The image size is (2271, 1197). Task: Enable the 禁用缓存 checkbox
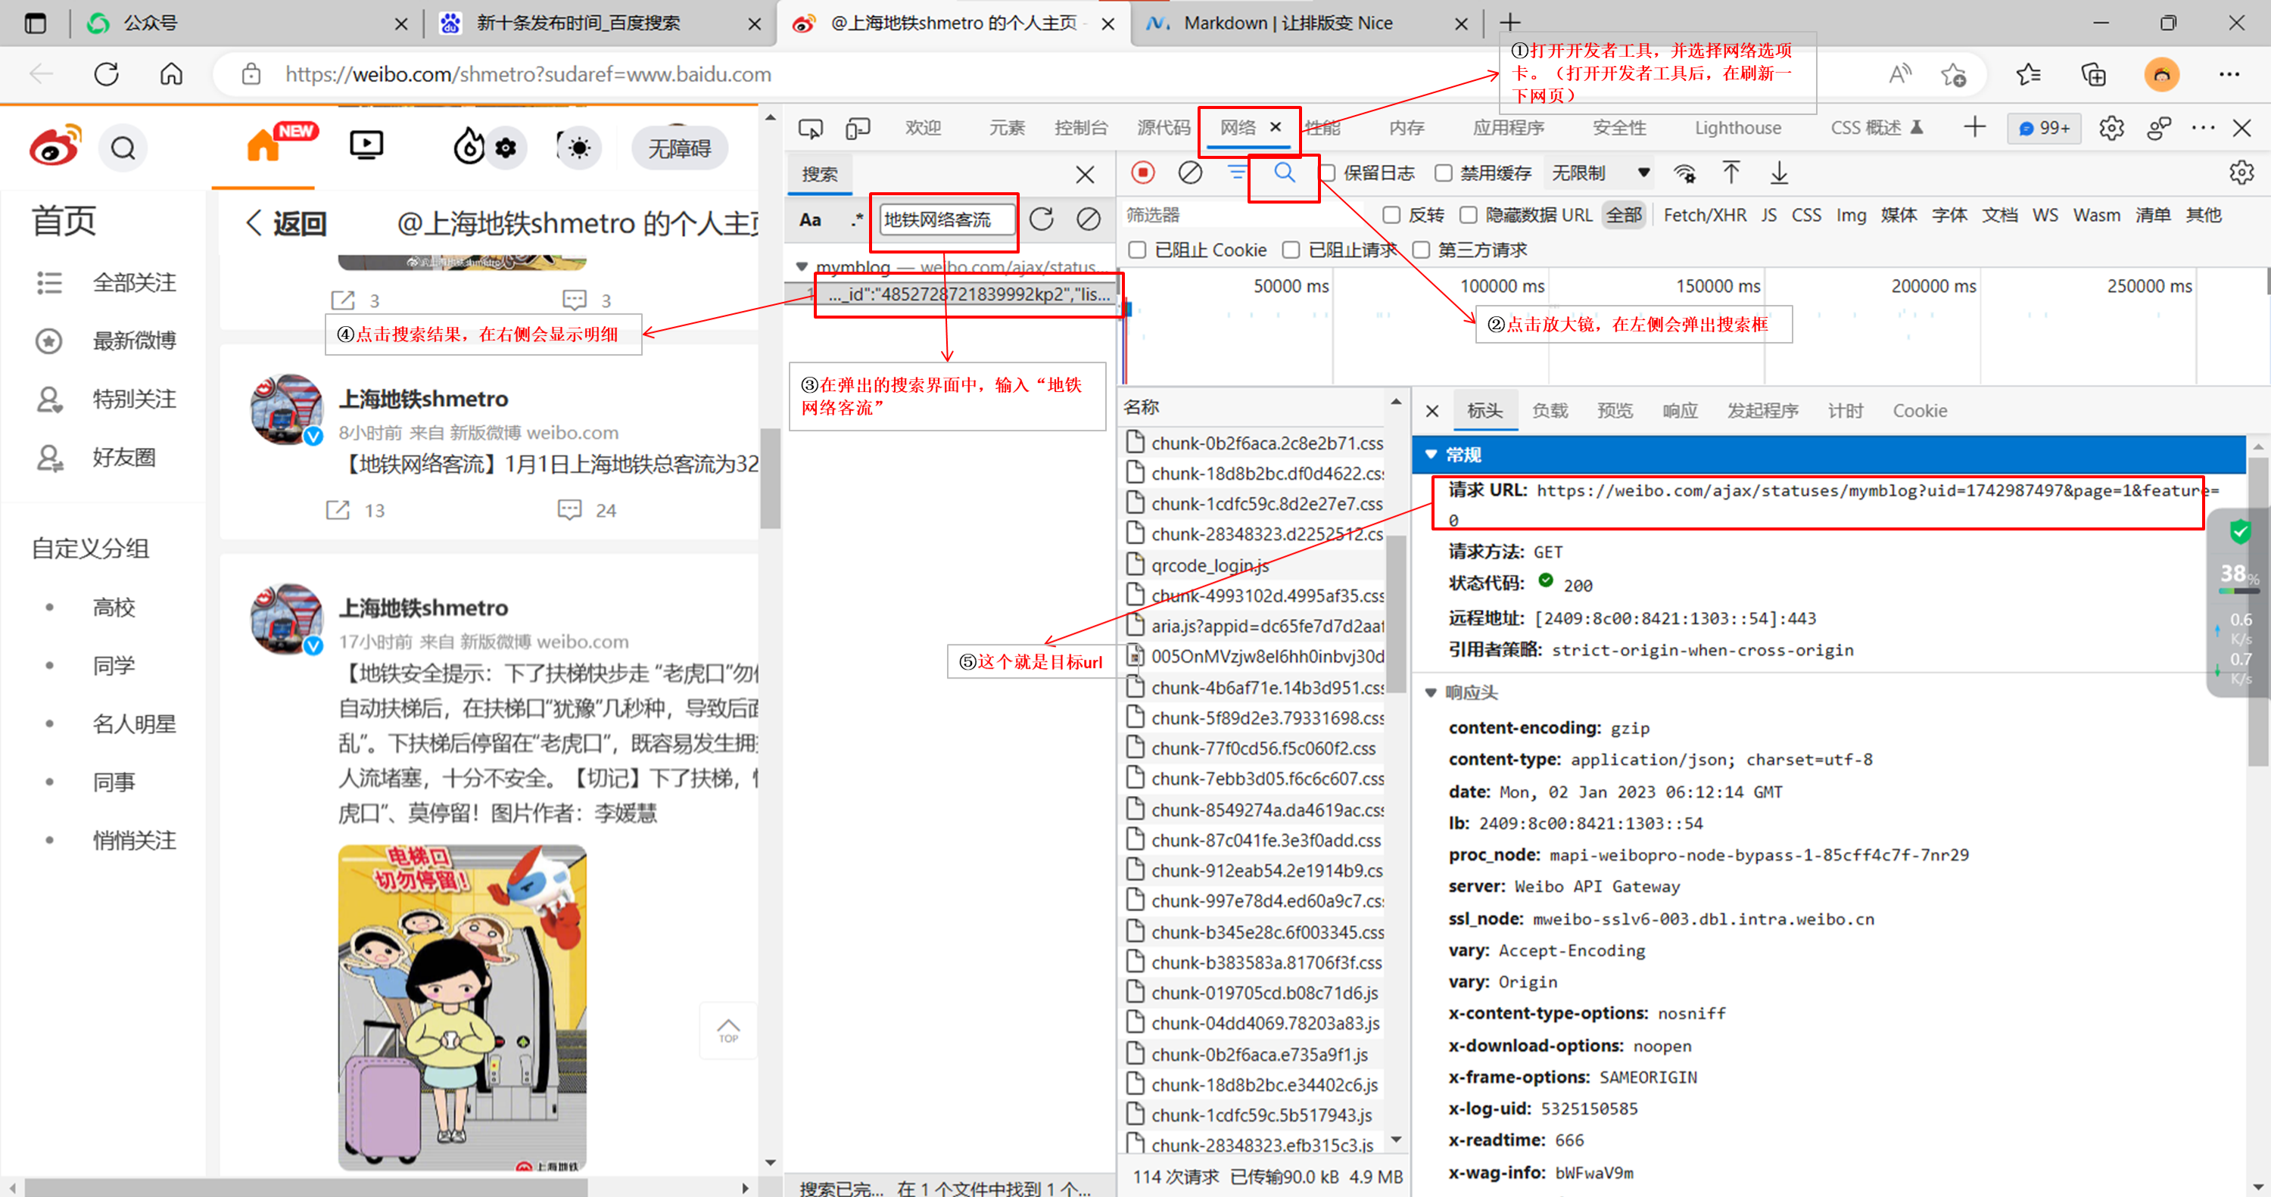(1443, 173)
